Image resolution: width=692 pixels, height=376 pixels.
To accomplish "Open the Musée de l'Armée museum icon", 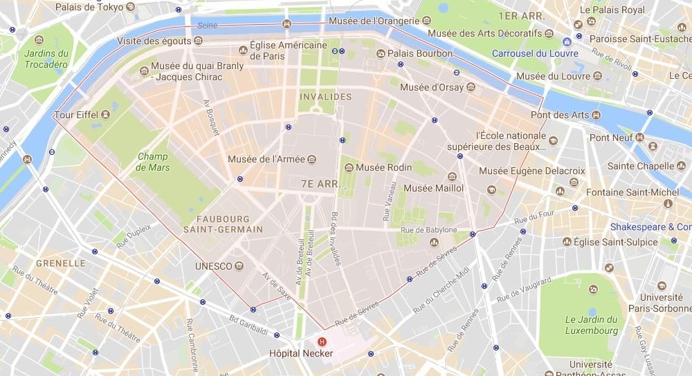I will (311, 159).
